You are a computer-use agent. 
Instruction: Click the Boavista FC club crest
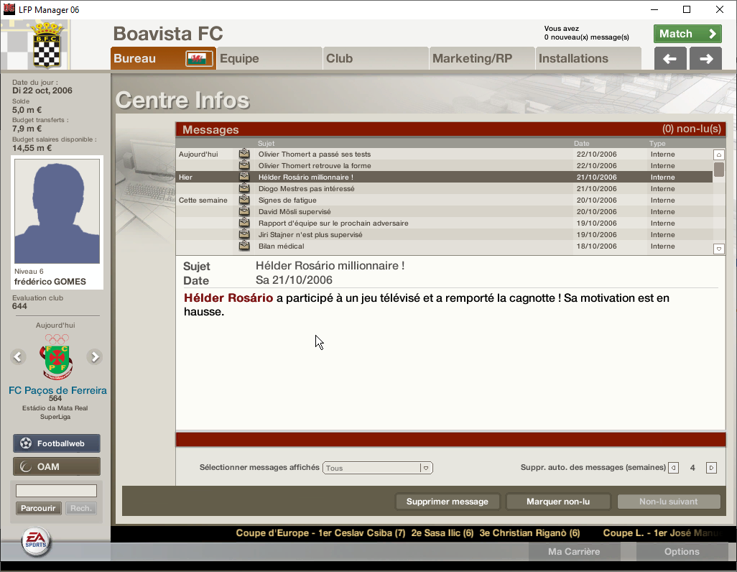coord(47,45)
